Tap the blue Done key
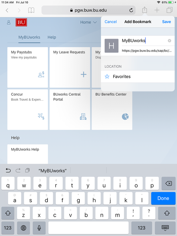 [x=163, y=198]
